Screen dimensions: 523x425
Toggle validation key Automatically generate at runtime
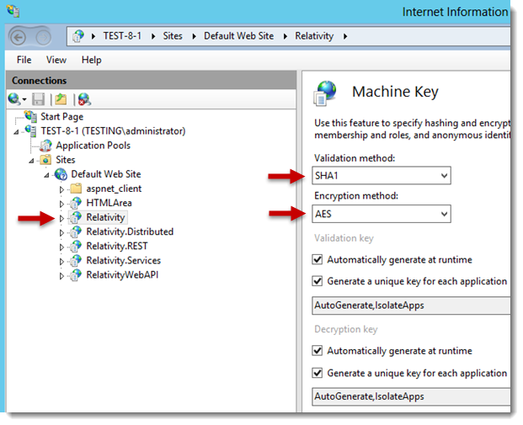coord(318,260)
